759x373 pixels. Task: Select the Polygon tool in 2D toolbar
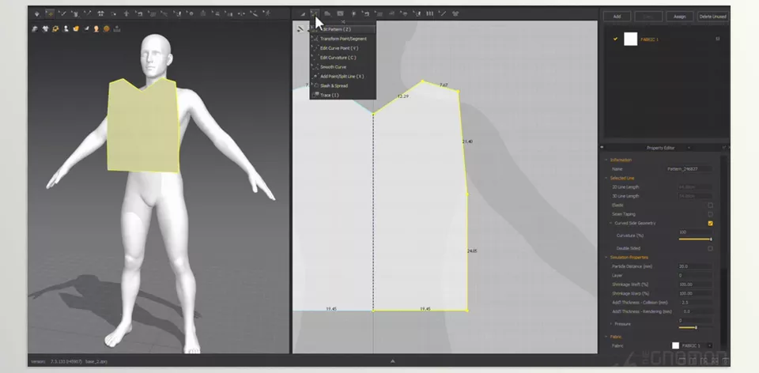tap(327, 13)
